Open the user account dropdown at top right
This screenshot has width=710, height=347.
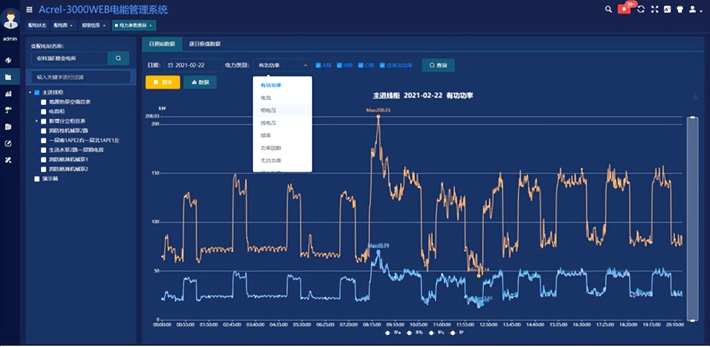coord(695,9)
